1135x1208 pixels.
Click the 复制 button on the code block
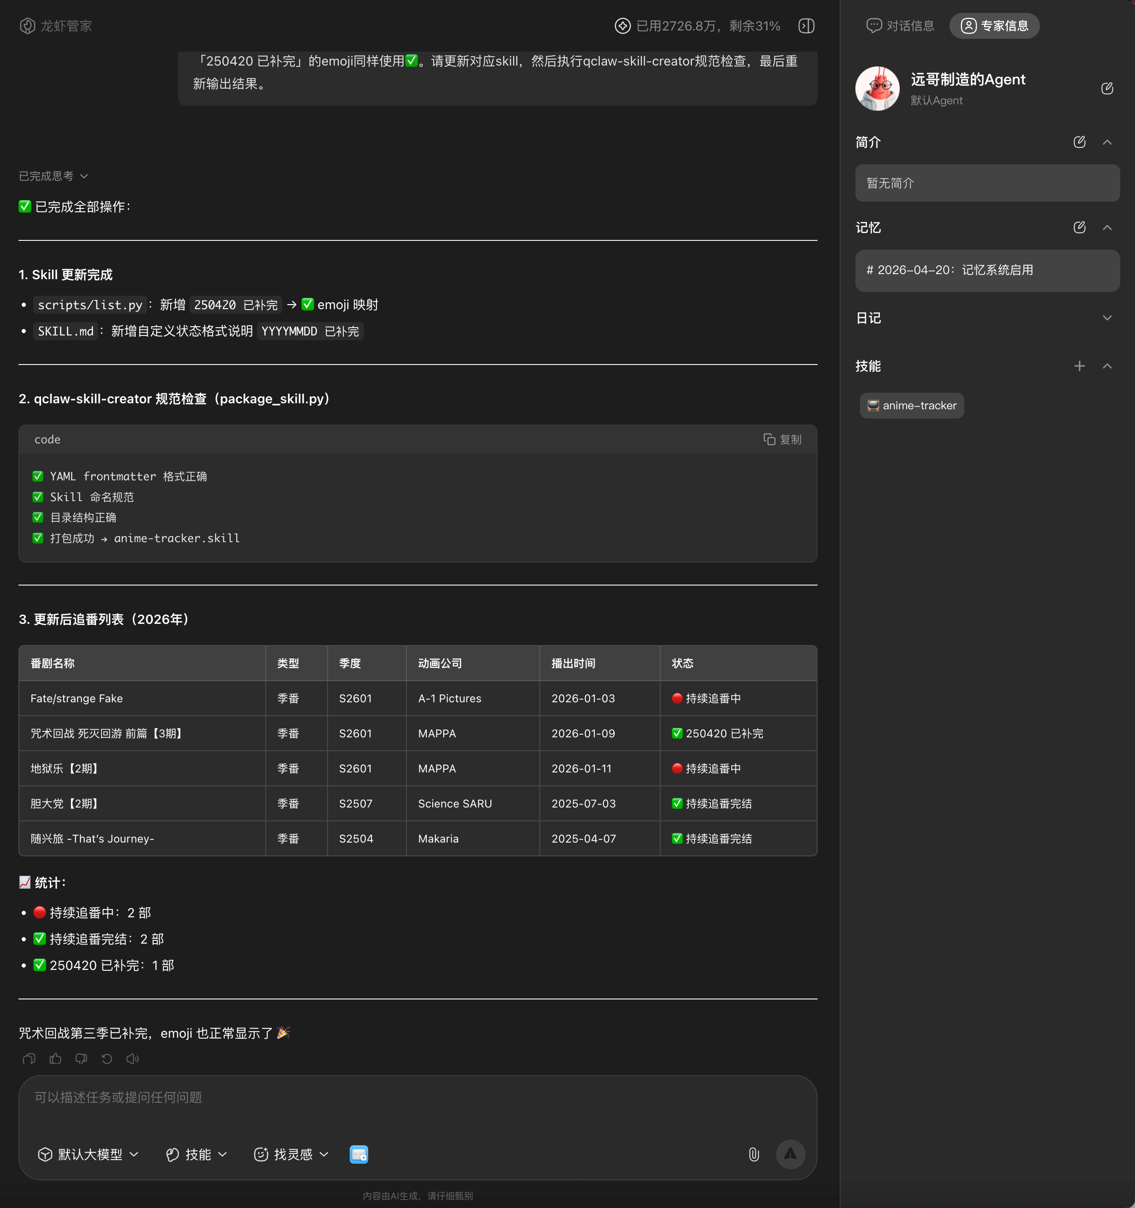pos(782,439)
